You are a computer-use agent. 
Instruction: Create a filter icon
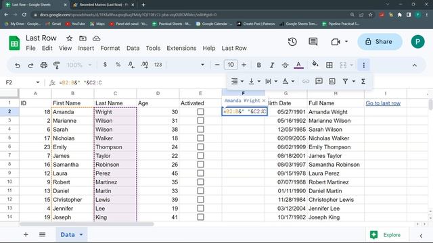345,81
